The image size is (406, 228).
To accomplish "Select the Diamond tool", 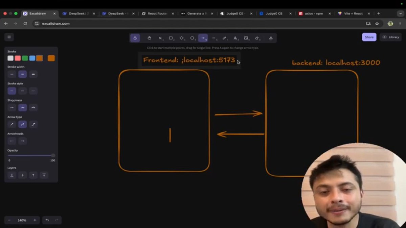I will pos(182,38).
